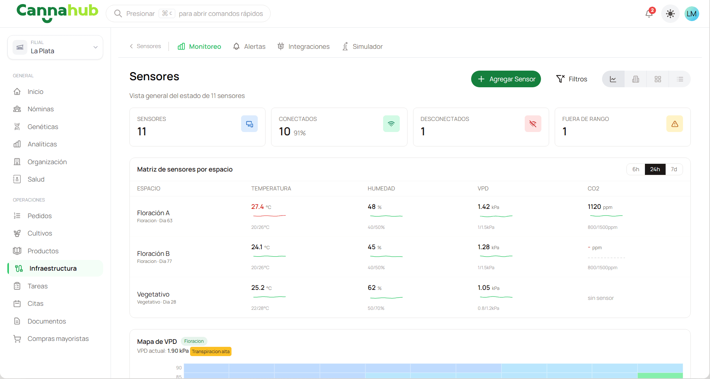Open the Alertas tab

(249, 47)
